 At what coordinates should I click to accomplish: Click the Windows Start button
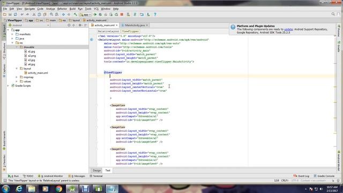[x=5, y=189]
